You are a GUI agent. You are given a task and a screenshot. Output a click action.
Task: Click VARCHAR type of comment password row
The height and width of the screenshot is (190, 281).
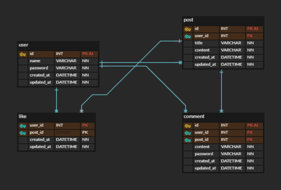pyautogui.click(x=231, y=154)
